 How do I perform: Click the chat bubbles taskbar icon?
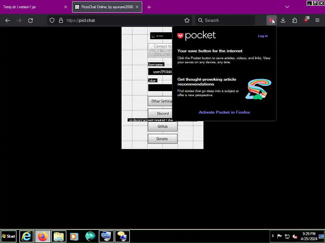[x=122, y=236]
